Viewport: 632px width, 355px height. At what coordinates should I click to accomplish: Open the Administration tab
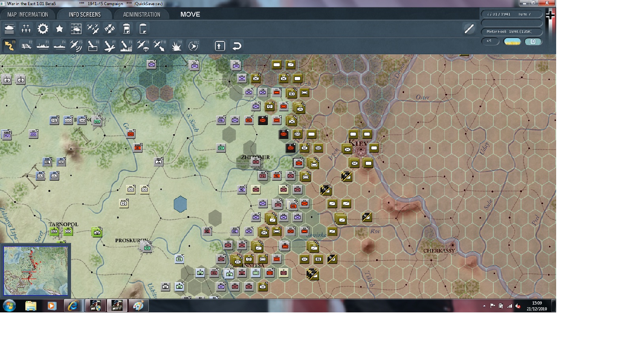pos(141,15)
